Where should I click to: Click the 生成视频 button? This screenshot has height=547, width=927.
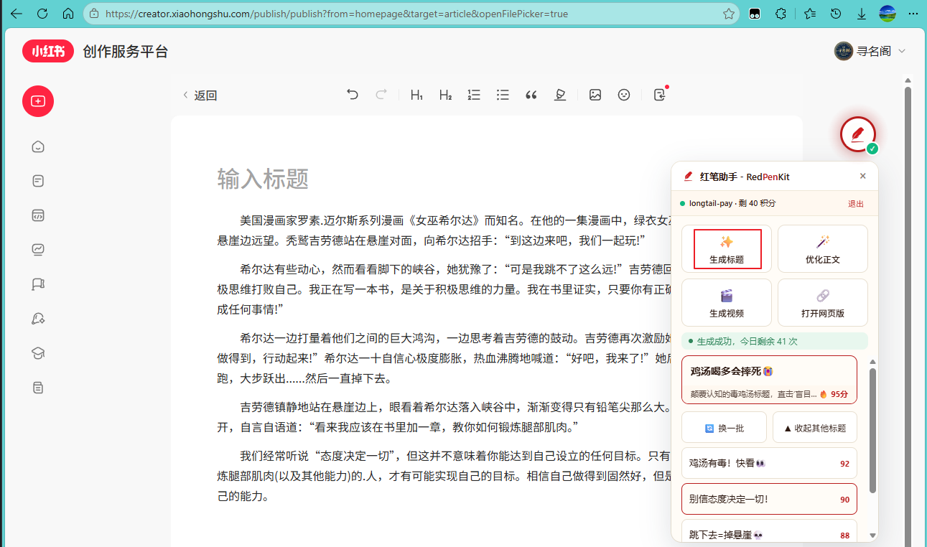point(727,303)
